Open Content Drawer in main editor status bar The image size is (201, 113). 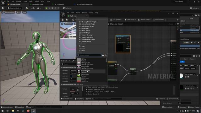7,107
